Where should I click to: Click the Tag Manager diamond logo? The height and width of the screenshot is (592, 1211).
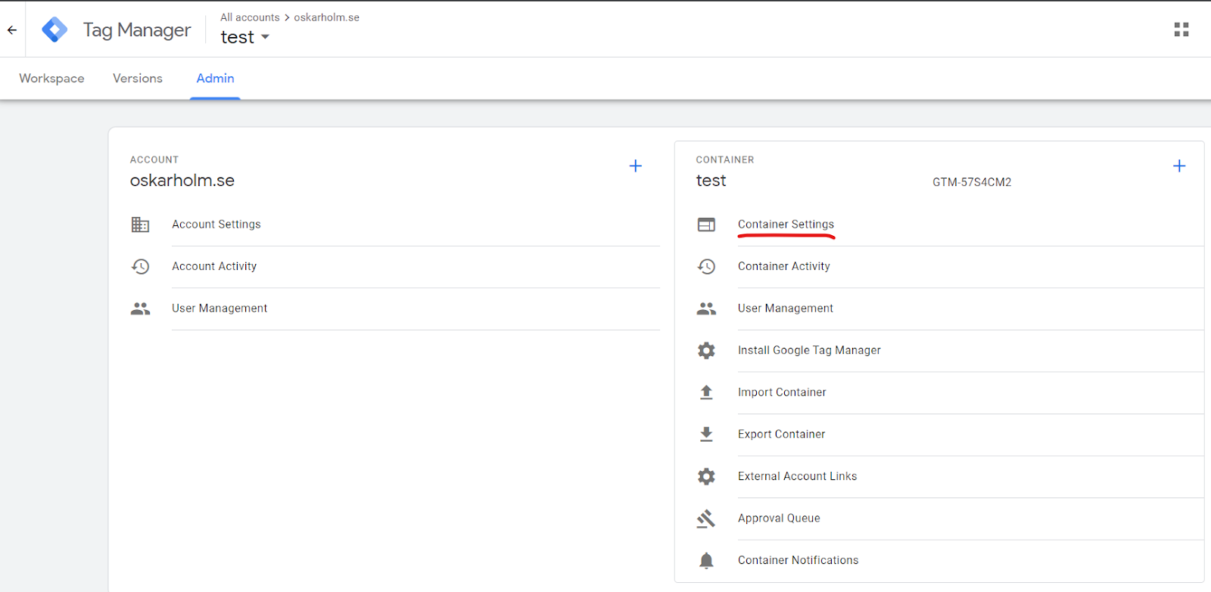[x=54, y=29]
